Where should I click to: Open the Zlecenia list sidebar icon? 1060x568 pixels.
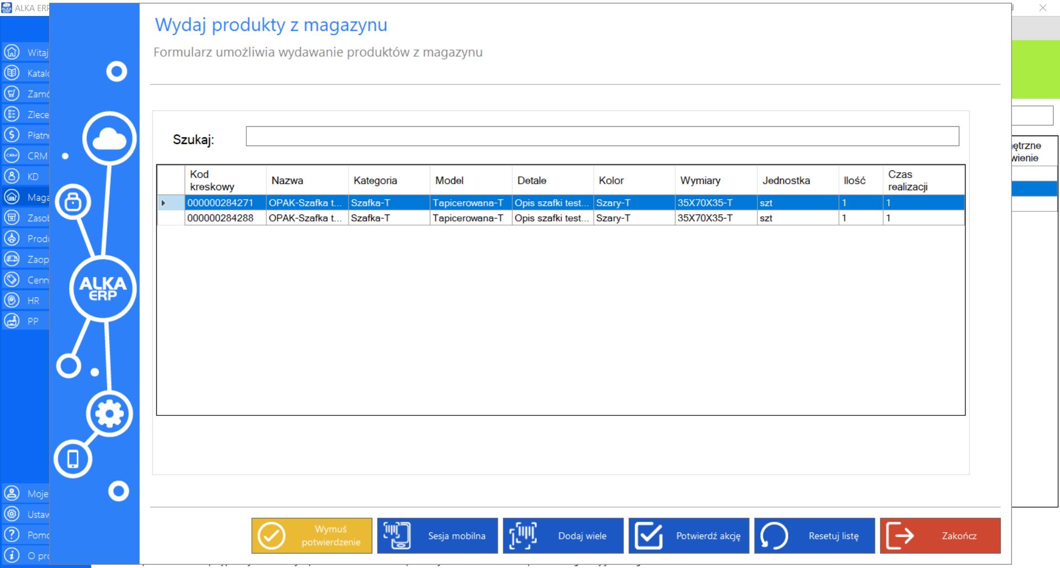click(12, 114)
